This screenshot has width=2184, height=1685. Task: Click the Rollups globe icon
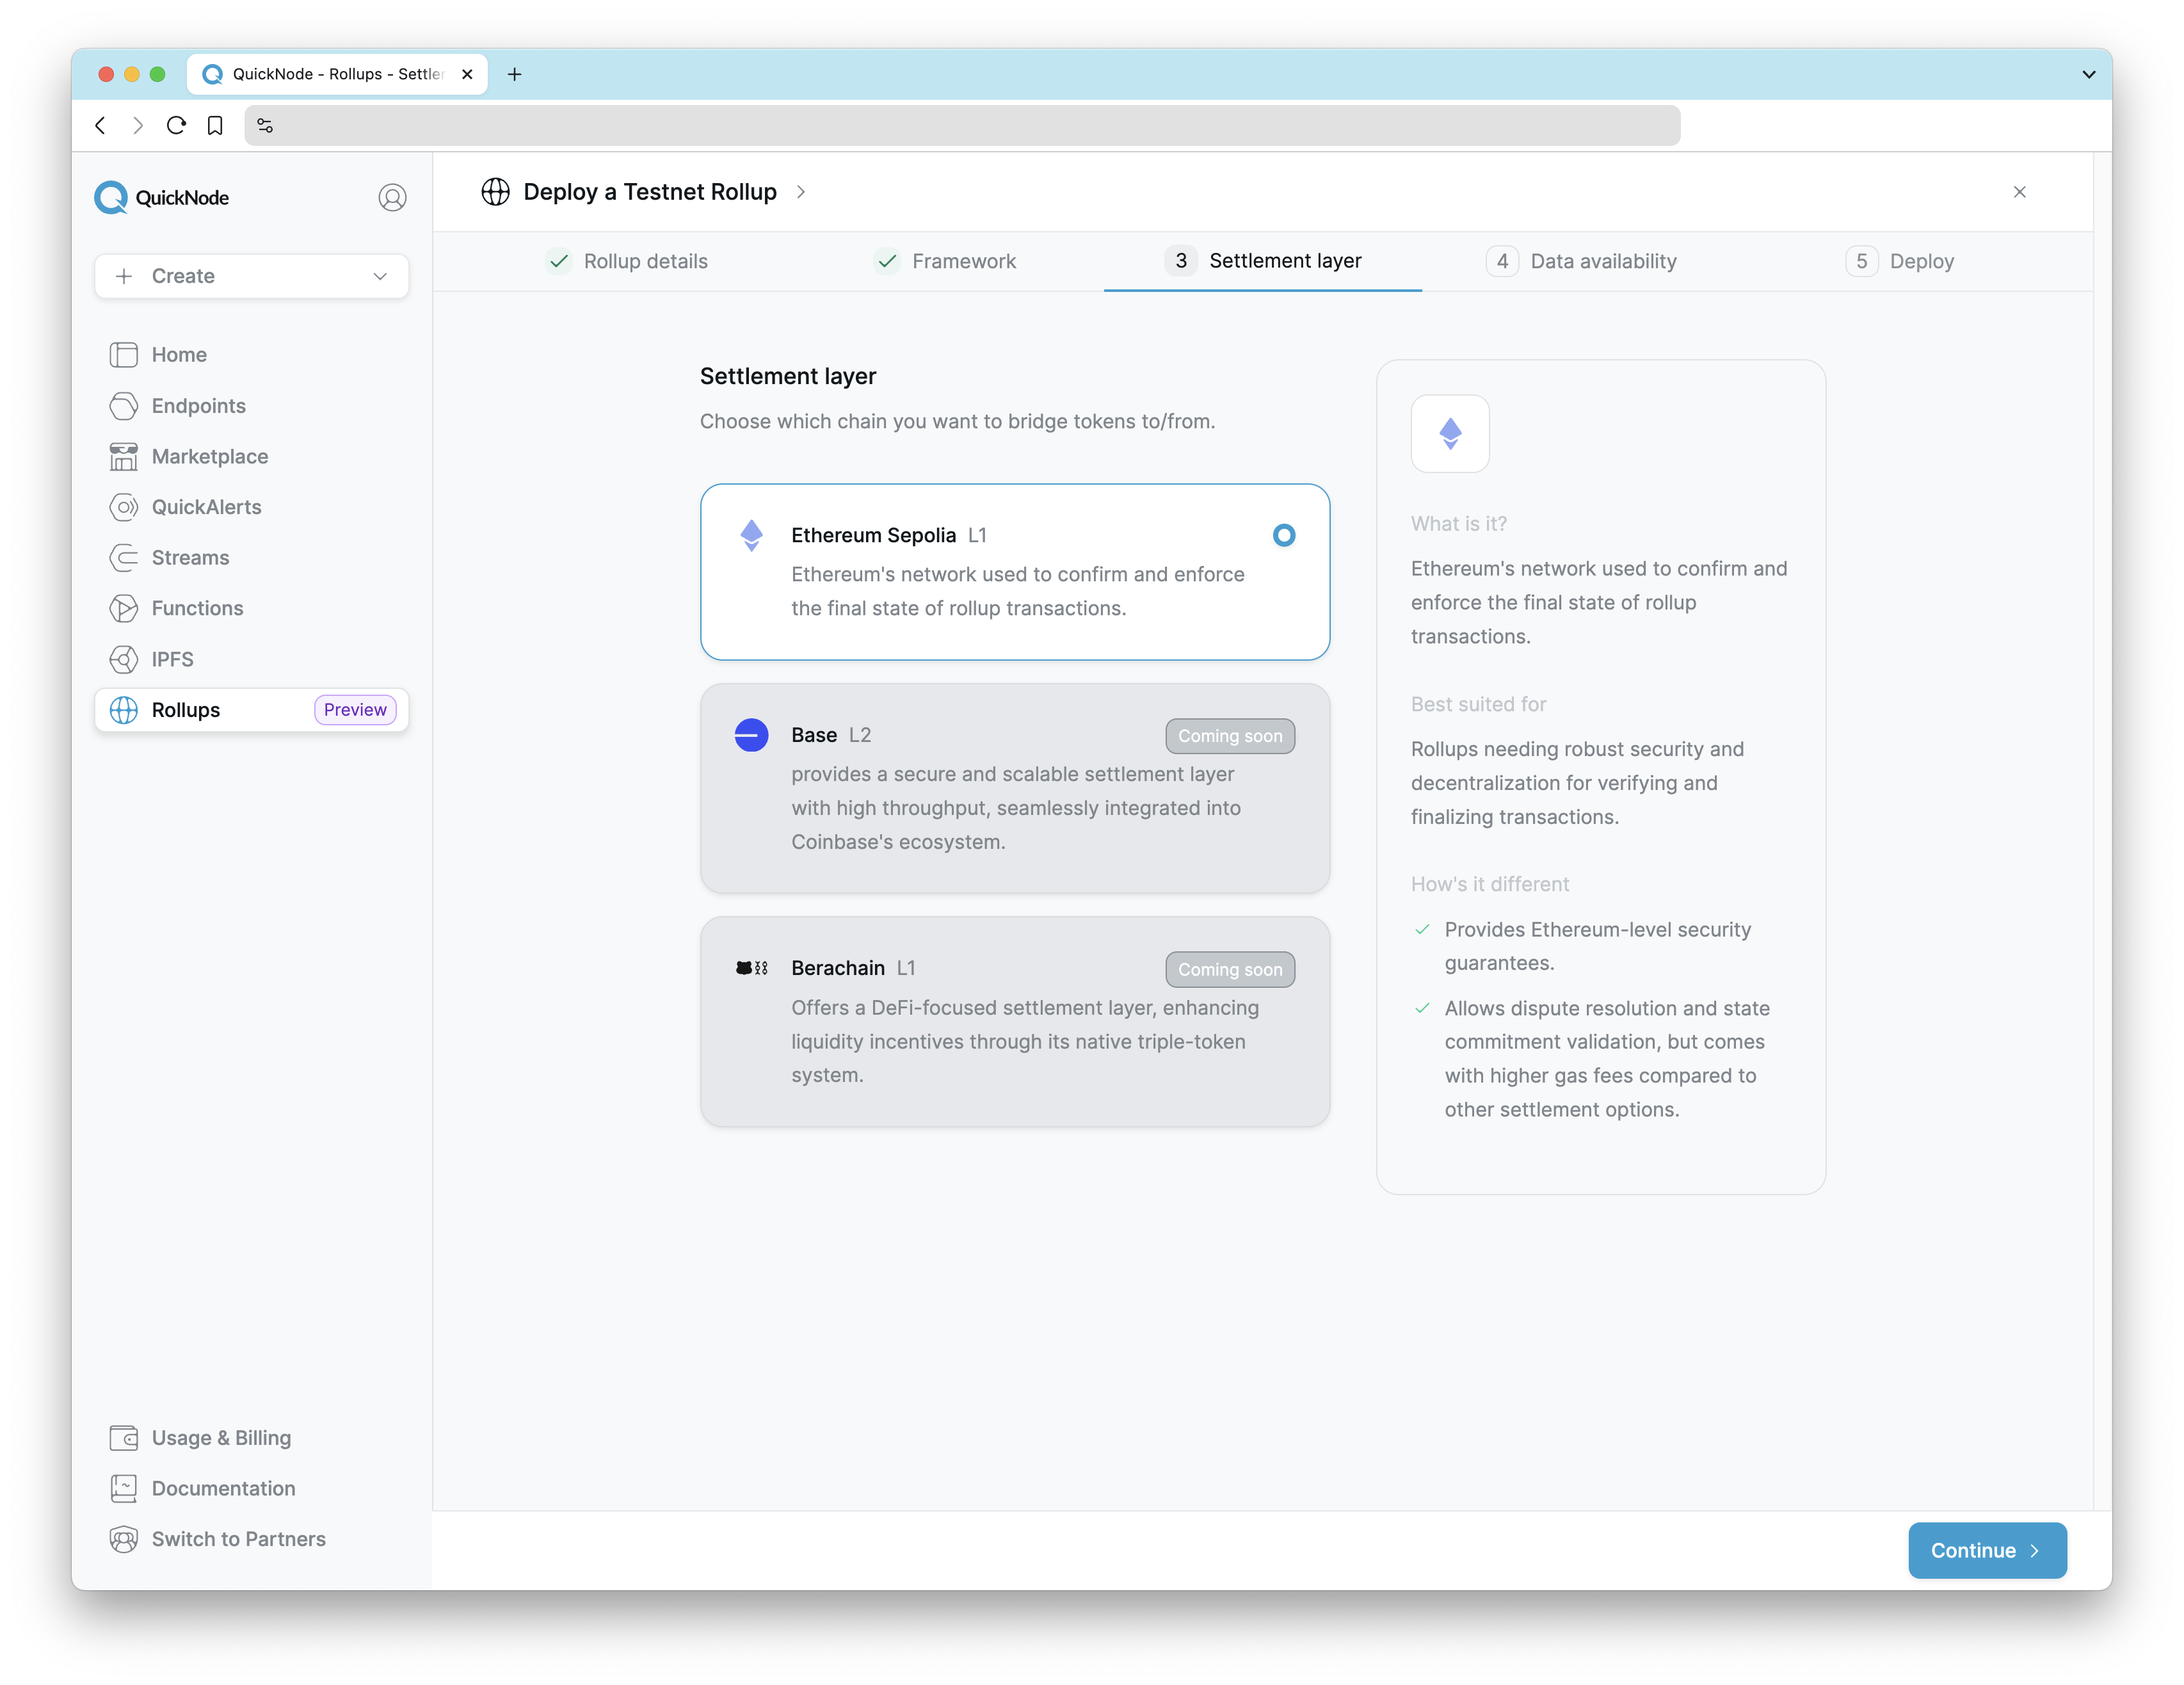point(123,710)
